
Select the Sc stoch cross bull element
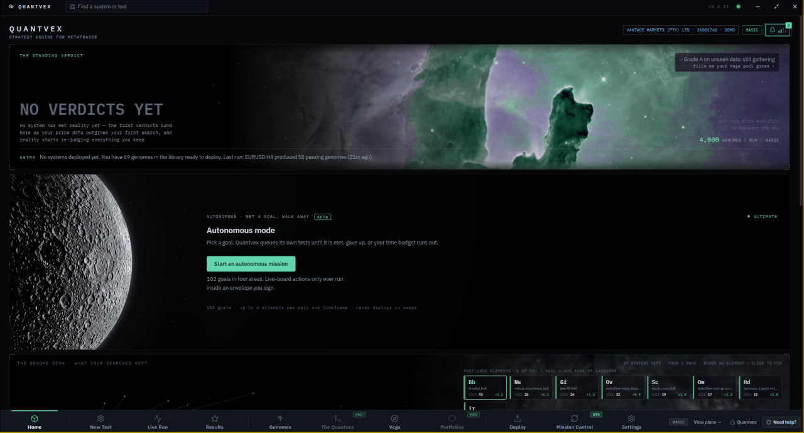point(669,388)
